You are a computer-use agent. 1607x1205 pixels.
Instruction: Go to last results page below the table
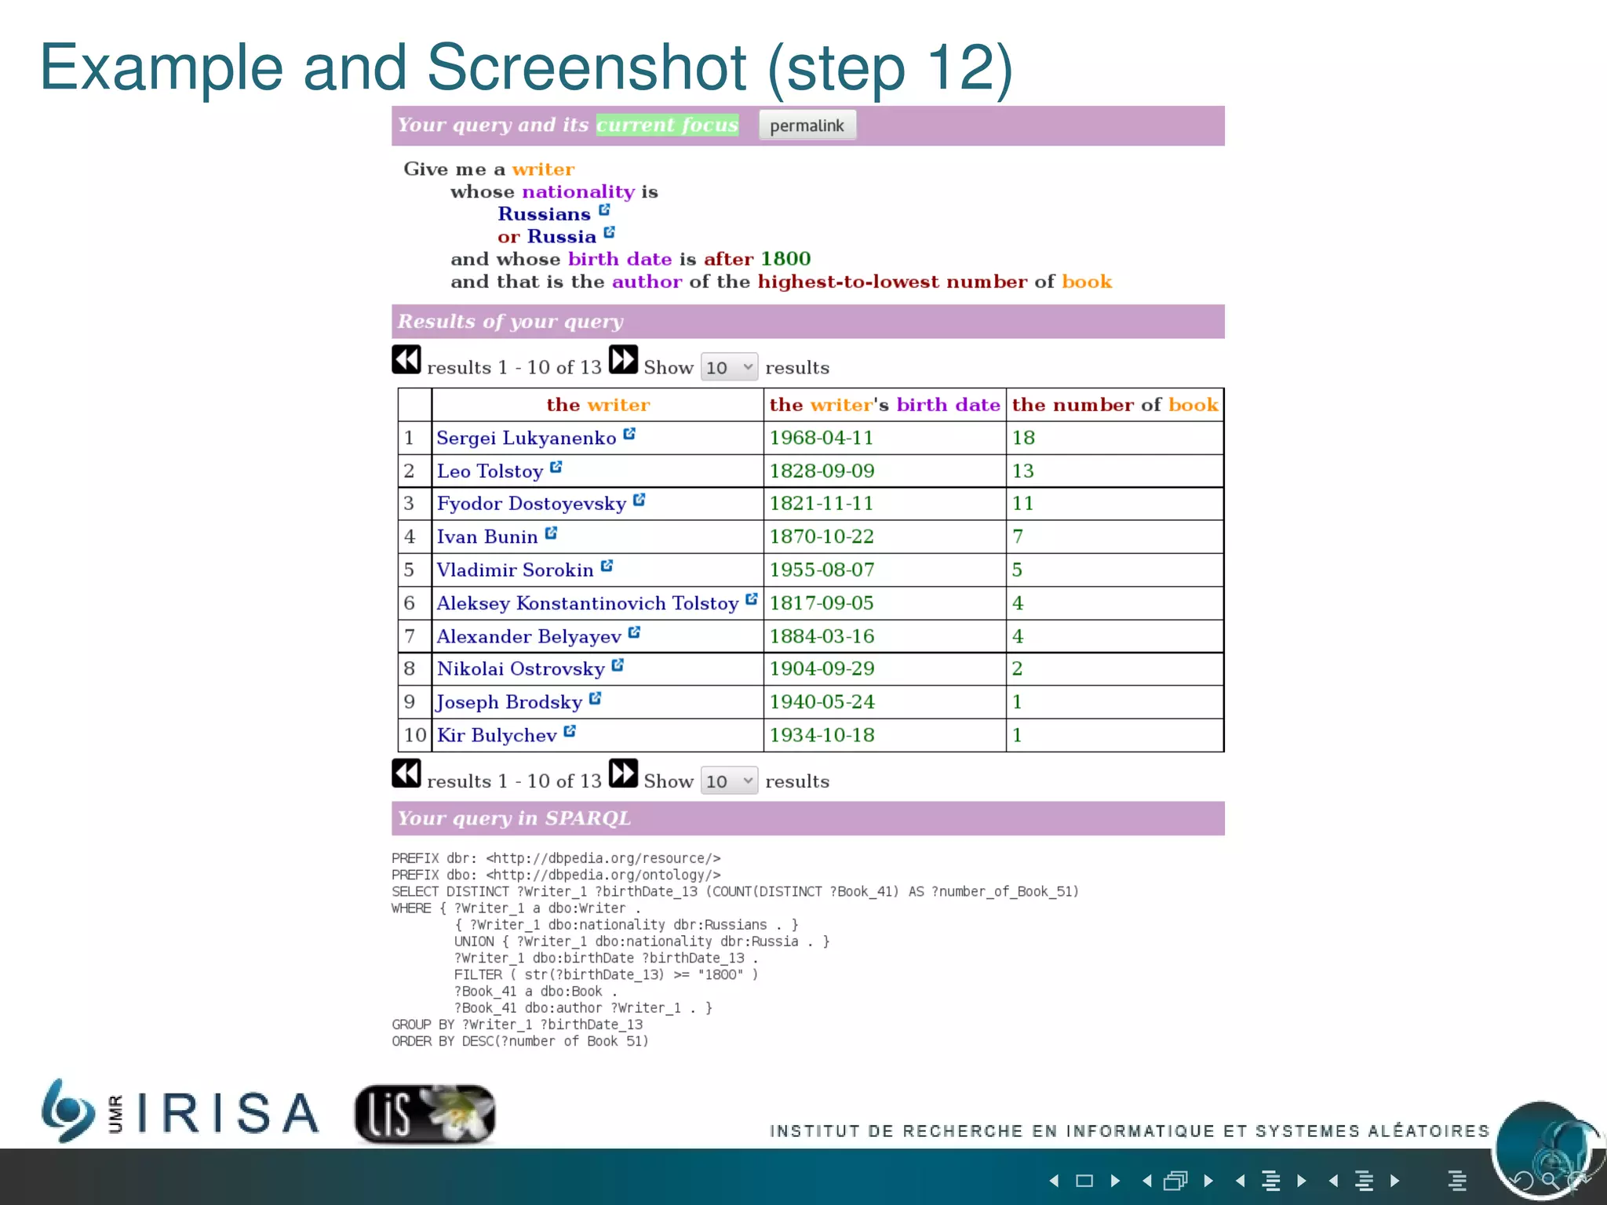624,774
